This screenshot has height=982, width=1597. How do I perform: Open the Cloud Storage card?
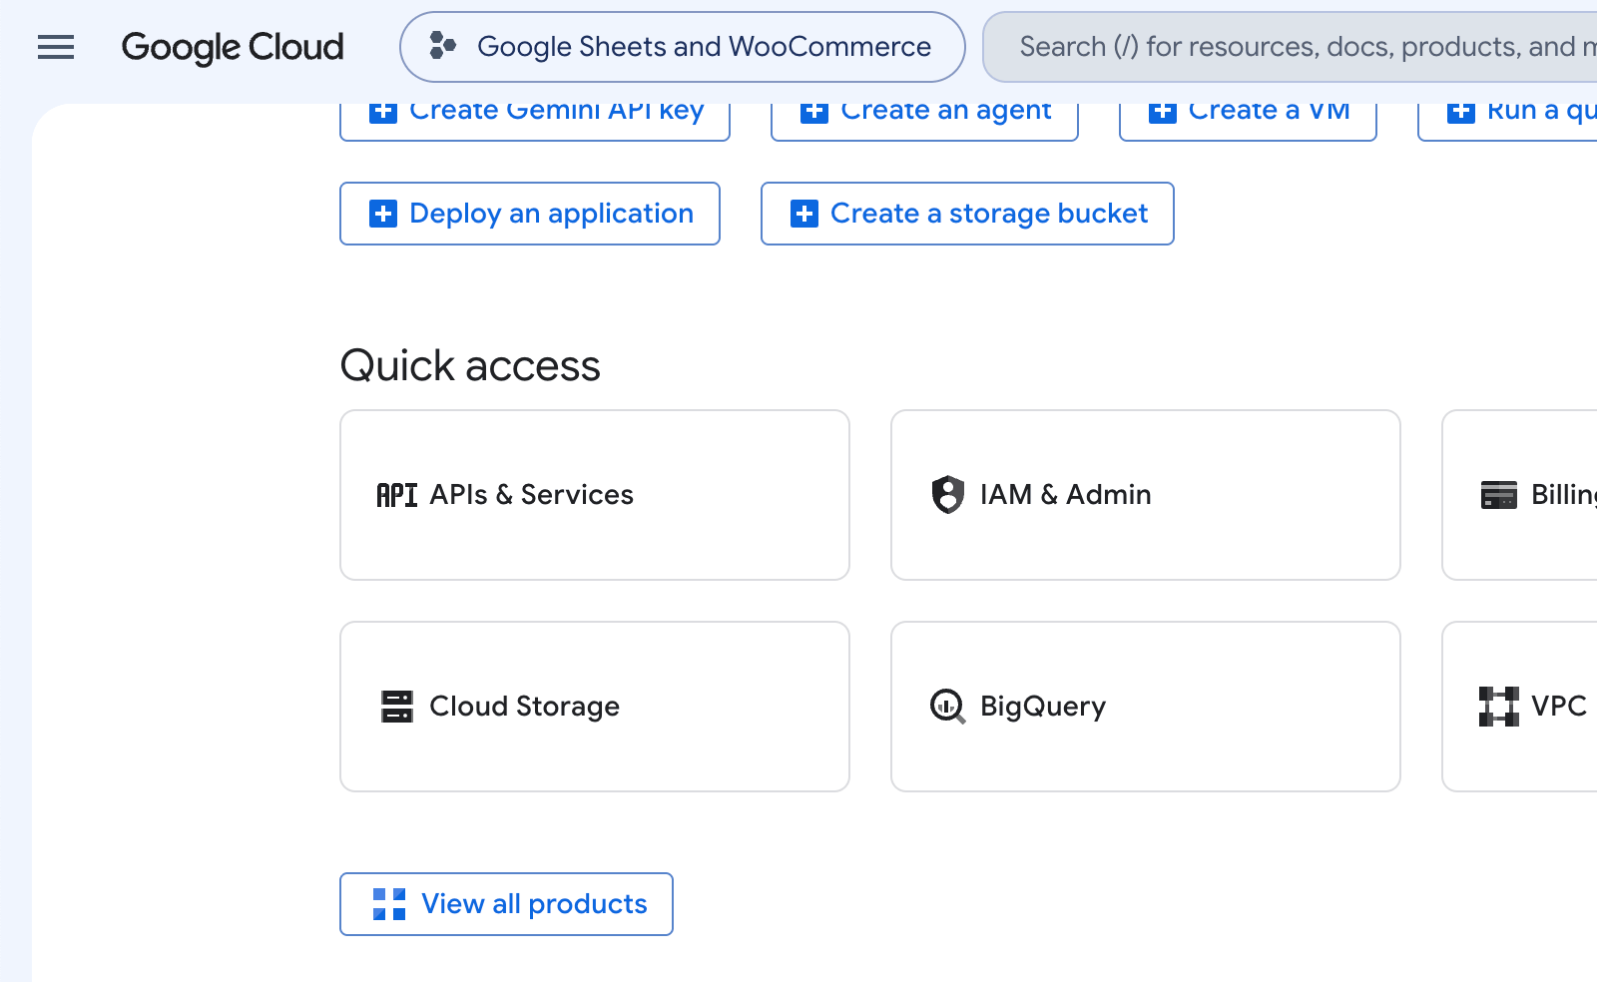click(x=595, y=707)
